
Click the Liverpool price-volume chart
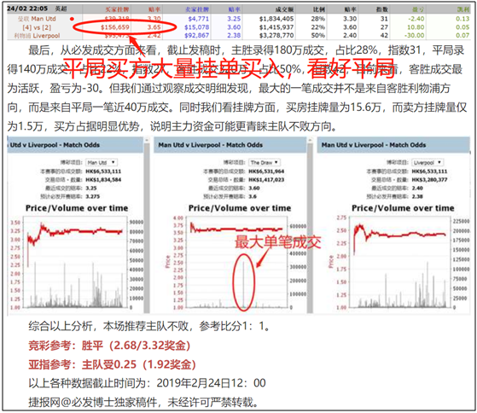400,263
